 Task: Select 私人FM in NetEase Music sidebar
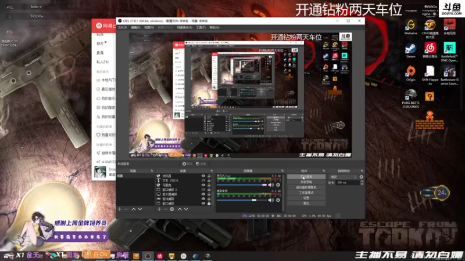(103, 62)
